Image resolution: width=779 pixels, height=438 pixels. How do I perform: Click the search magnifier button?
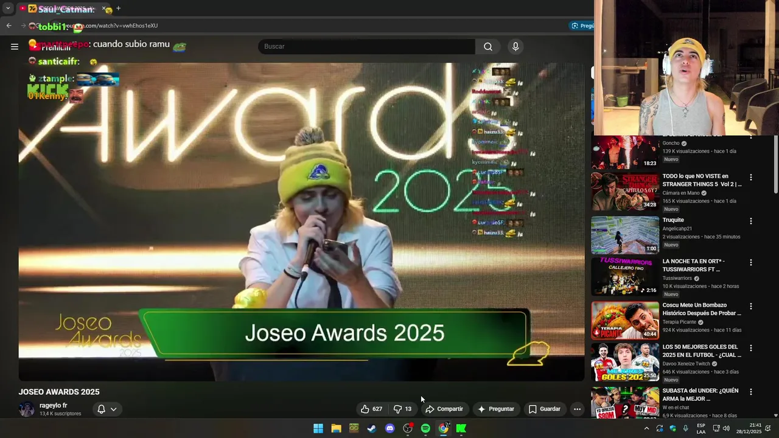(488, 46)
